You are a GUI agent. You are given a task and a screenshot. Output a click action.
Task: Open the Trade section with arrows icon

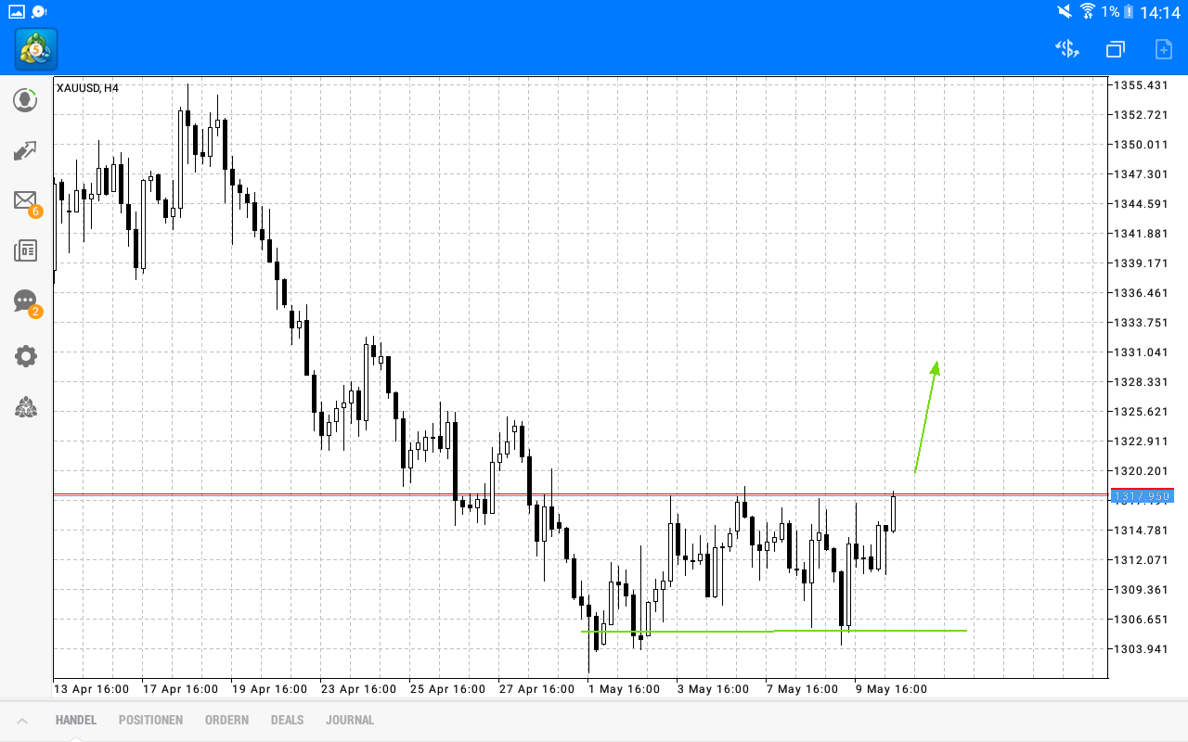(25, 150)
